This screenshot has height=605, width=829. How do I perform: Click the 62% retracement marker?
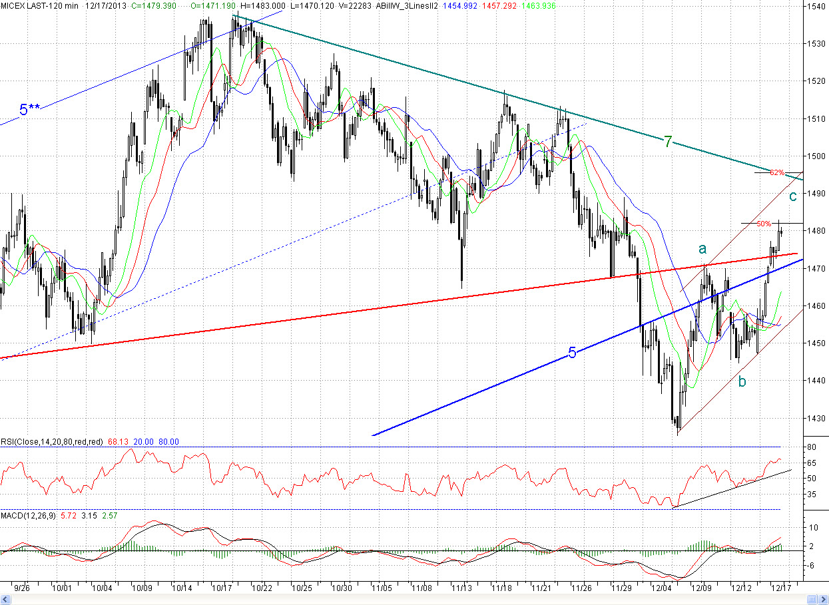tap(776, 172)
